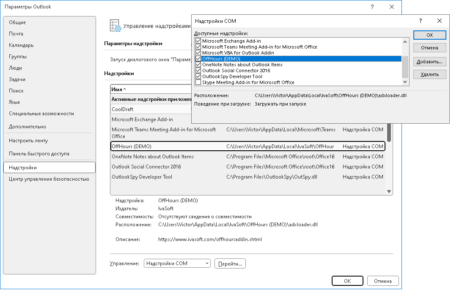Viewport: 451px width, 293px height.
Task: Select OneNote Notes about Outlook Items table row
Action: [x=248, y=157]
